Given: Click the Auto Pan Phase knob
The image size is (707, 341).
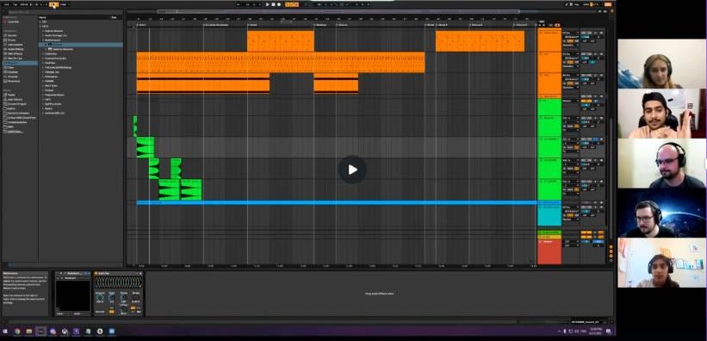Looking at the screenshot, I should click(123, 298).
